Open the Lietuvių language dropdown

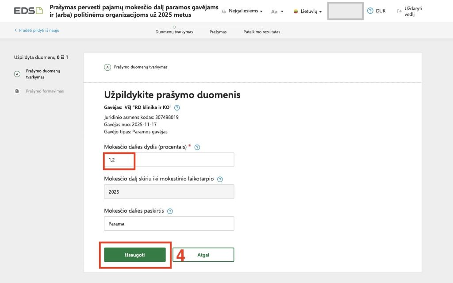pyautogui.click(x=311, y=11)
